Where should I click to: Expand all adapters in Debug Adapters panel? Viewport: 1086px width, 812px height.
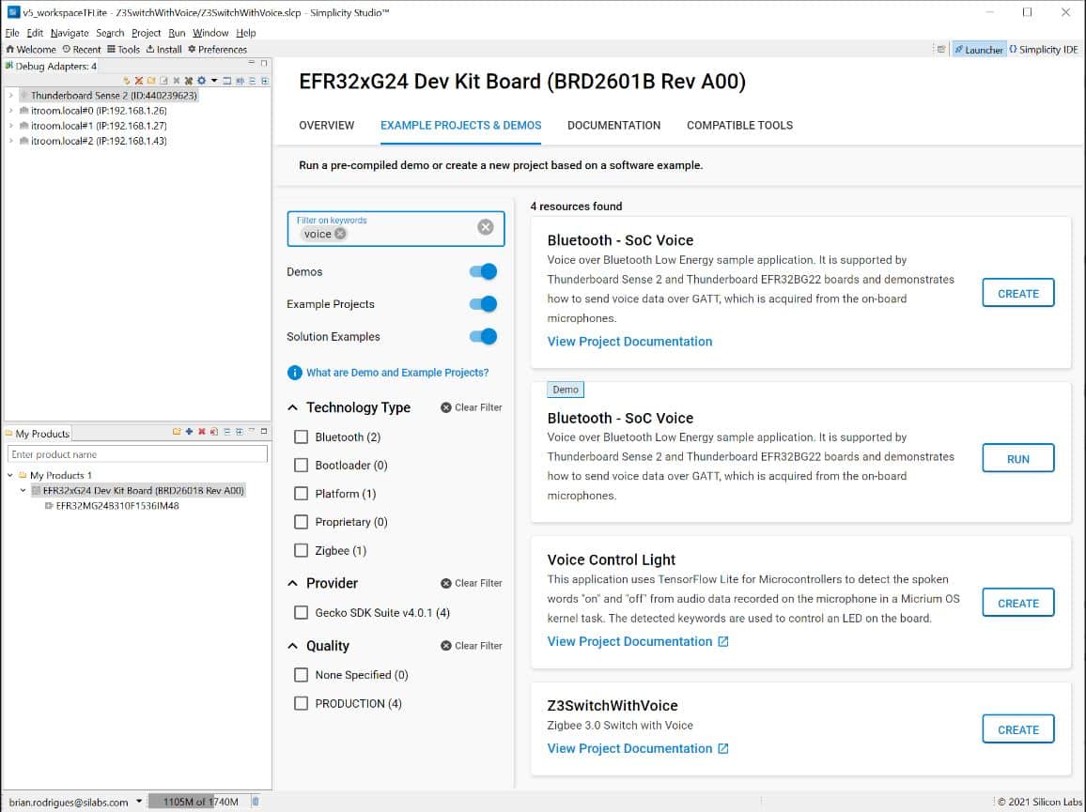(x=265, y=81)
